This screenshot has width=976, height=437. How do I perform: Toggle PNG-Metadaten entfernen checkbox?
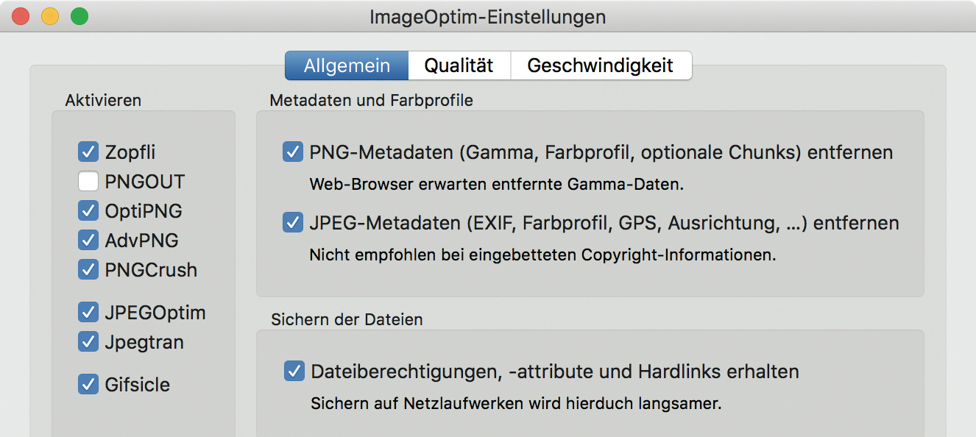293,152
